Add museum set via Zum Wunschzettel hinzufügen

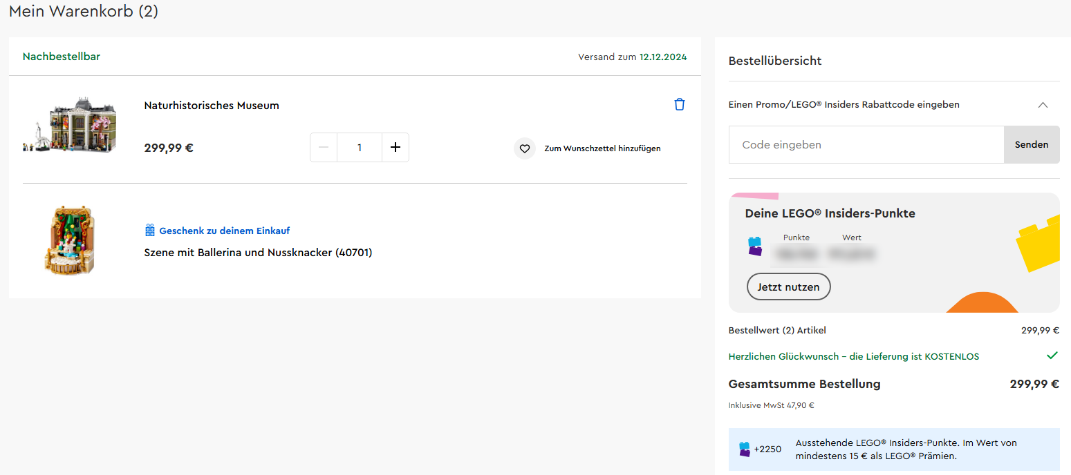(602, 148)
